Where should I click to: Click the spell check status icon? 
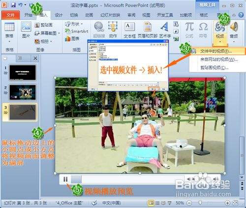(94, 203)
